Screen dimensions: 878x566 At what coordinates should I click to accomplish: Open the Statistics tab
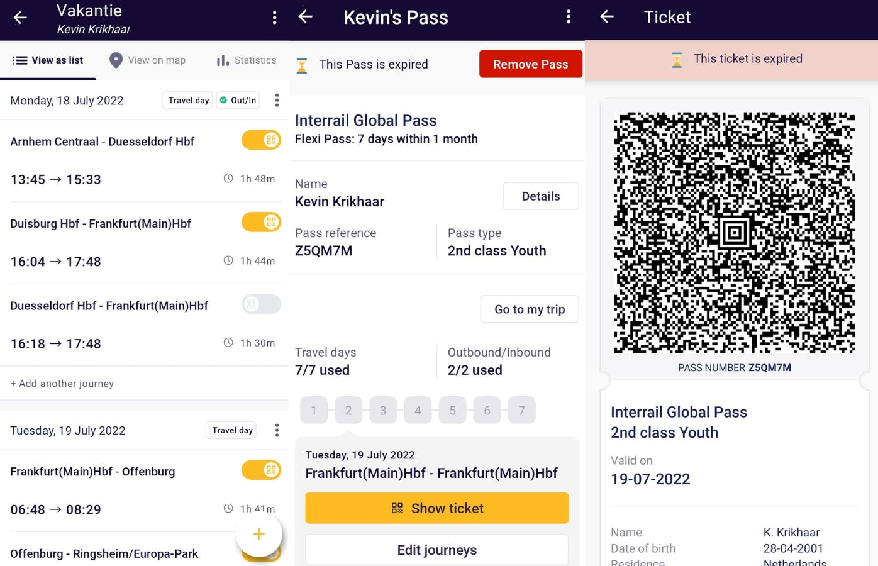(x=246, y=60)
